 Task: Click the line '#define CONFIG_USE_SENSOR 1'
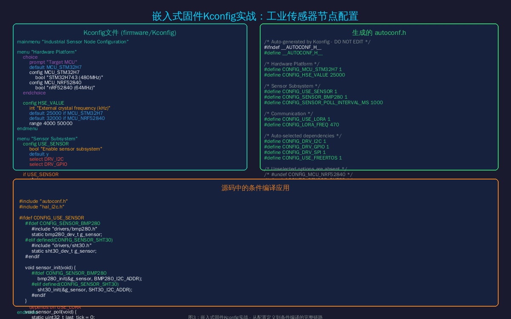[x=301, y=91]
